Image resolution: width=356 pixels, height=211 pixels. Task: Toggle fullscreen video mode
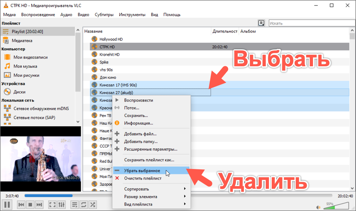[x=52, y=205]
